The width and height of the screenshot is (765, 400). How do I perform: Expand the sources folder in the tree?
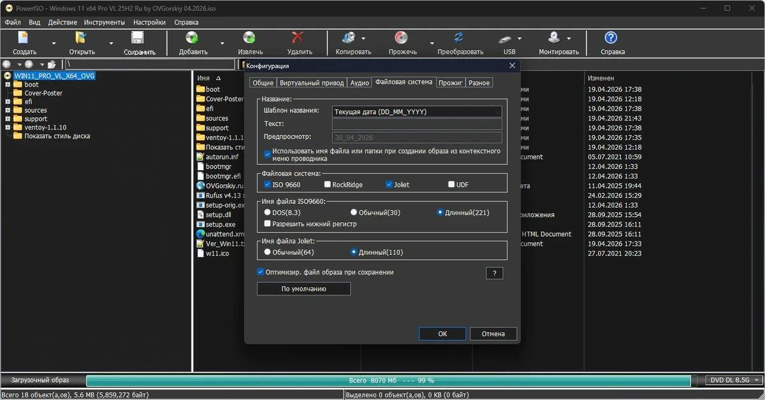click(x=8, y=110)
